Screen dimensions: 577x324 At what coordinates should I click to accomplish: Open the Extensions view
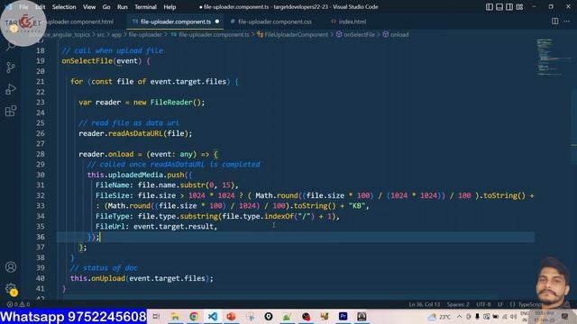[x=11, y=111]
